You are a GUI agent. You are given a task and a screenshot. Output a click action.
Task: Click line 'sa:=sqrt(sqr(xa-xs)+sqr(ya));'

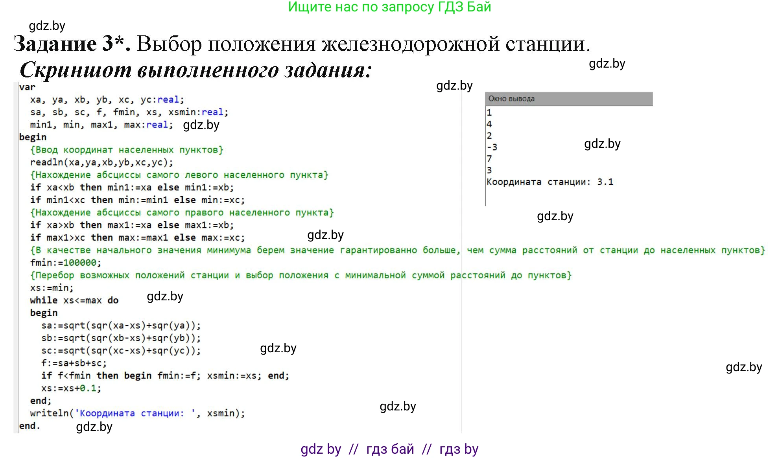(x=121, y=326)
